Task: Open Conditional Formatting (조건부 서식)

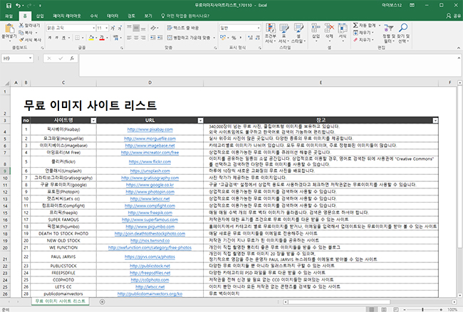Action: point(270,33)
